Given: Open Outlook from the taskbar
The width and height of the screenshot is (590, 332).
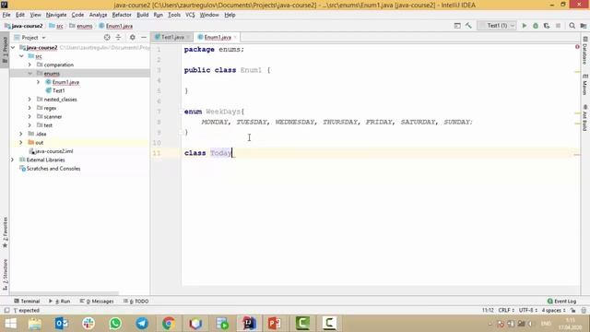Looking at the screenshot, I should 62,324.
